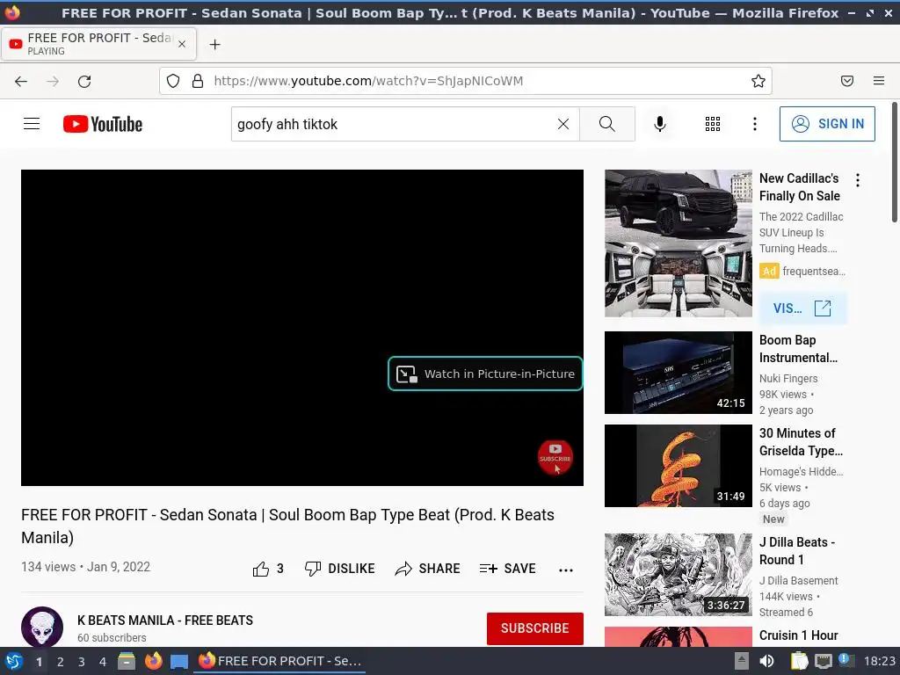The height and width of the screenshot is (675, 900).
Task: Open 30 Minutes of Griselda Type title
Action: click(802, 442)
